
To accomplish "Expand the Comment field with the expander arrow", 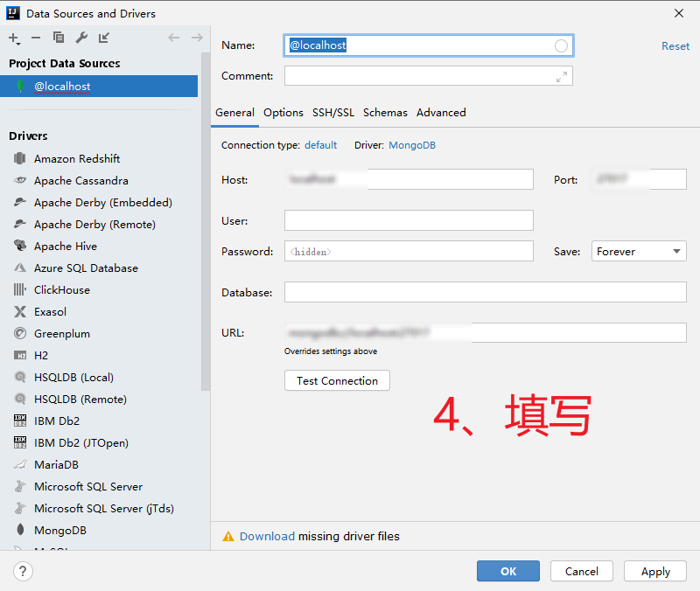I will coord(563,75).
